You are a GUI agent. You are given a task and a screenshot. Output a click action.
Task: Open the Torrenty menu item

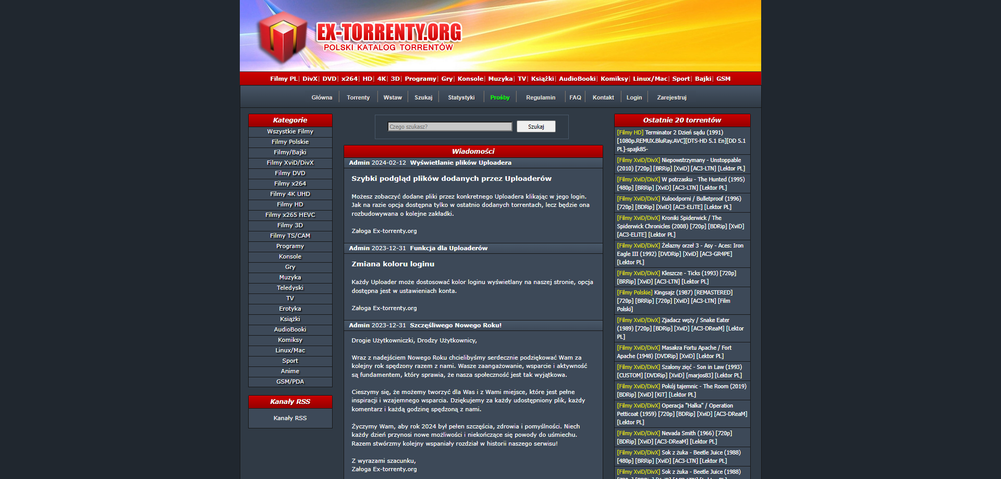[358, 97]
